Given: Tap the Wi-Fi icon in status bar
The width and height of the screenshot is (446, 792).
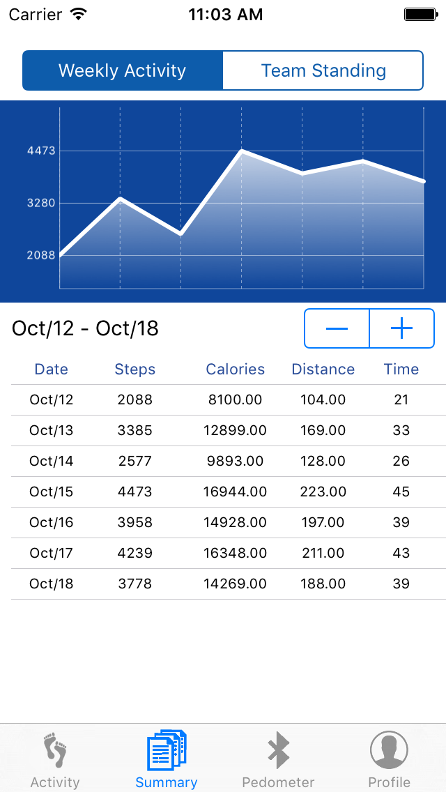Looking at the screenshot, I should coord(78,14).
